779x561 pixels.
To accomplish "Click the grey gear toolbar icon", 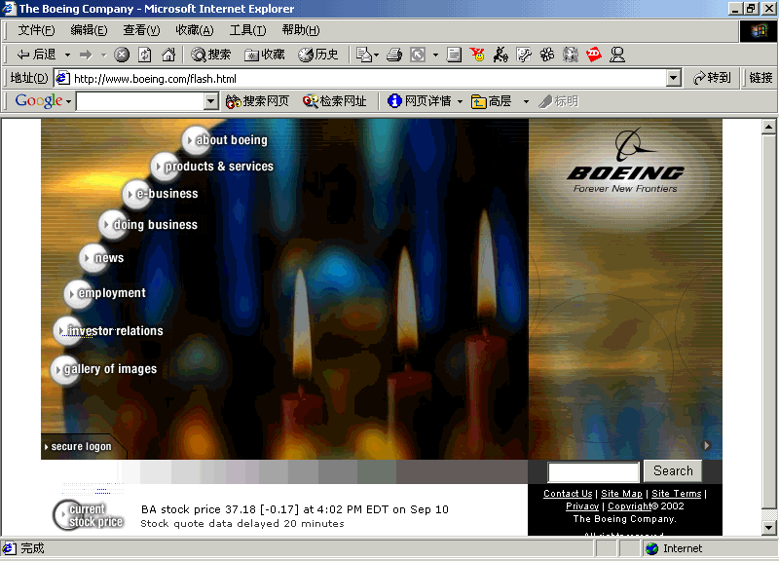I will 571,55.
